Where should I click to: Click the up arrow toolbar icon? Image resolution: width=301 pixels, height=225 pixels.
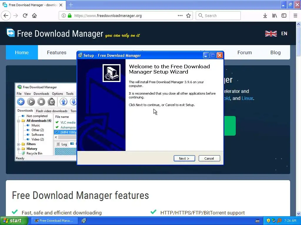pyautogui.click(x=63, y=102)
